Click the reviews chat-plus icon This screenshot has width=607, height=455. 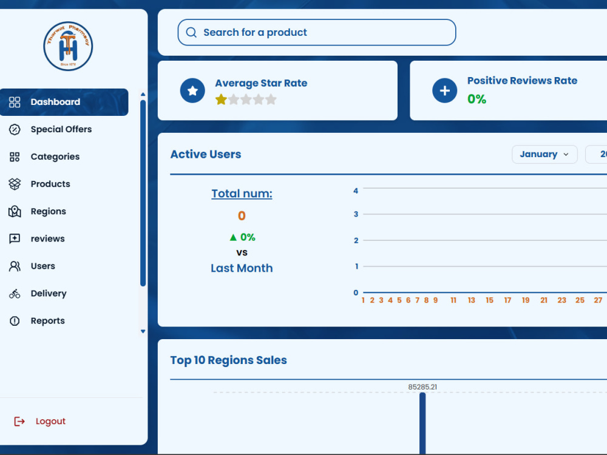15,238
